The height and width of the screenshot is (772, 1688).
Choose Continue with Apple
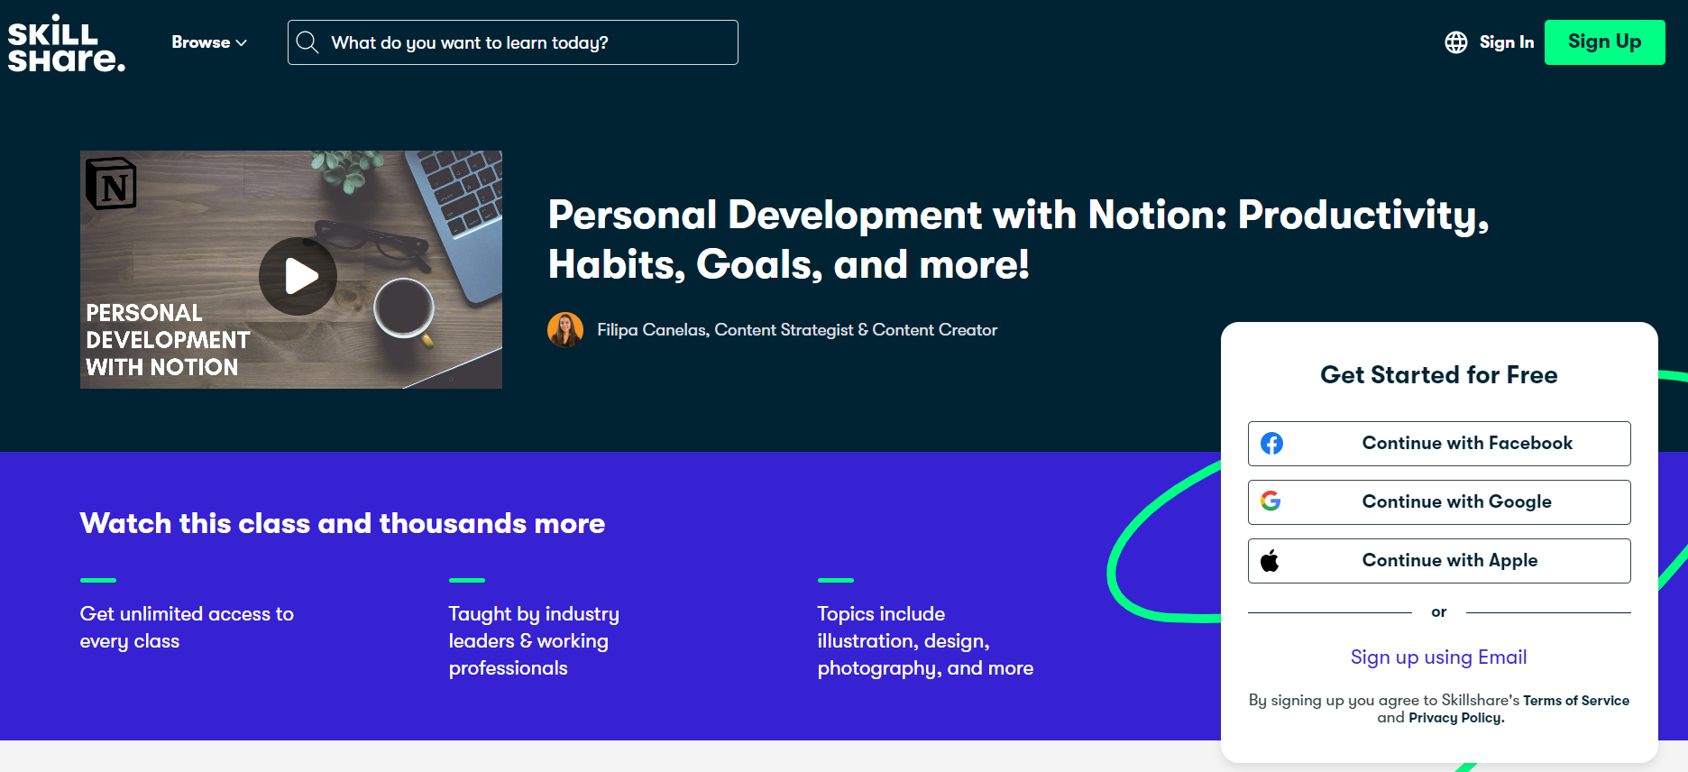coord(1438,559)
